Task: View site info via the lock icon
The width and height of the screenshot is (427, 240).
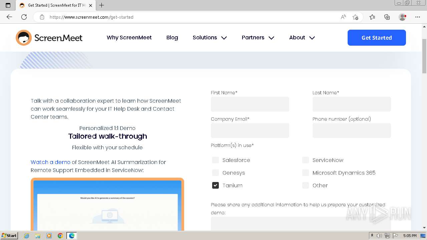Action: pyautogui.click(x=42, y=17)
